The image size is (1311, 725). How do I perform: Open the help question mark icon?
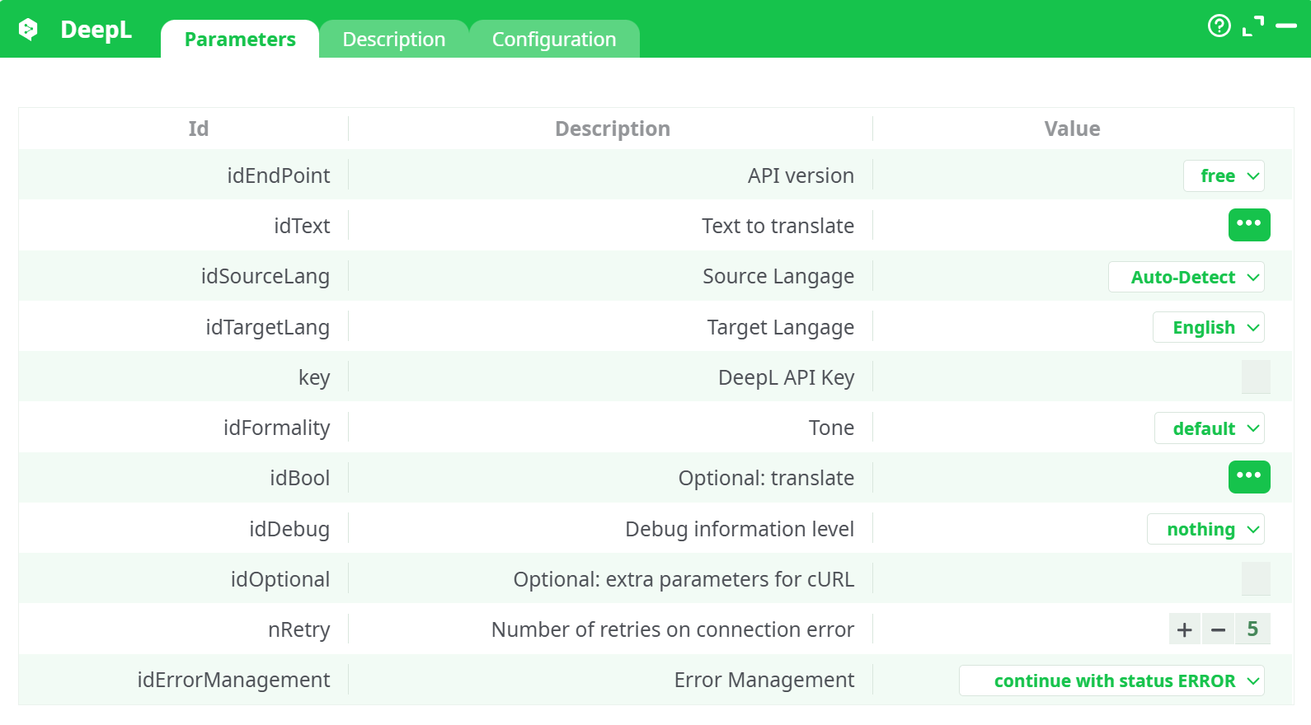[1219, 26]
